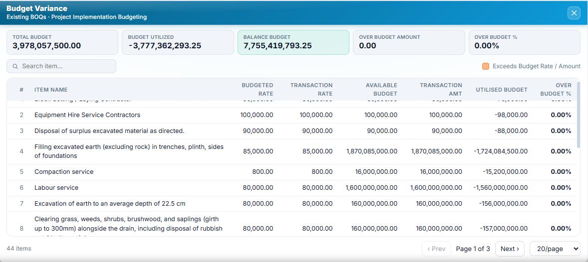Click the Page 1 of 3 indicator
The height and width of the screenshot is (262, 588).
pyautogui.click(x=473, y=249)
